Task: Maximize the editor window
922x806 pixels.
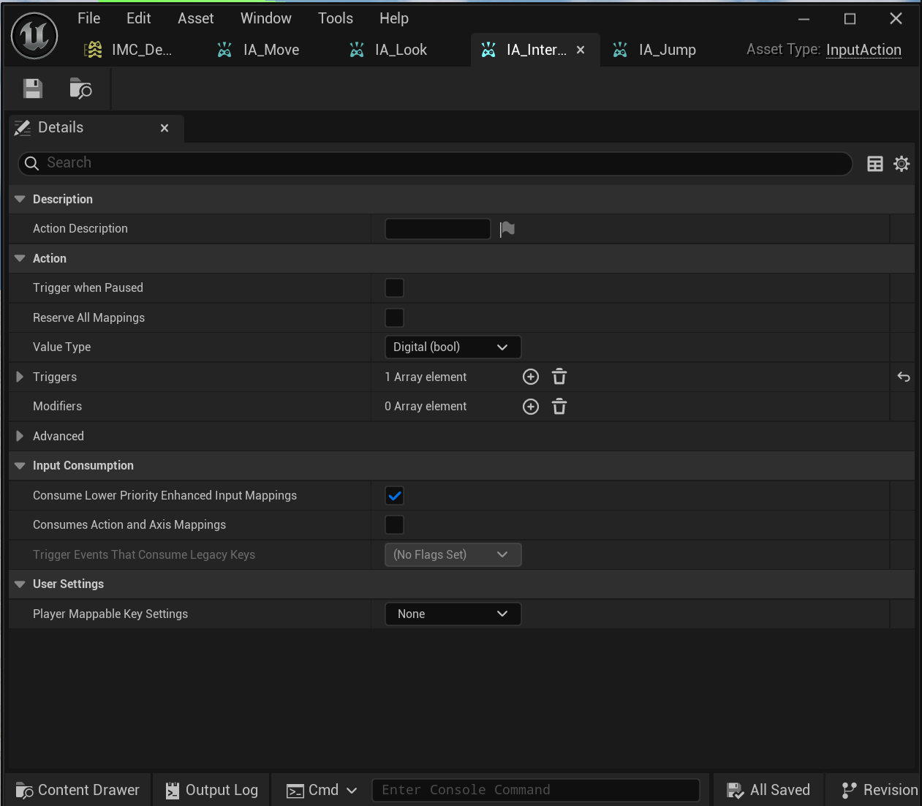Action: coord(850,19)
